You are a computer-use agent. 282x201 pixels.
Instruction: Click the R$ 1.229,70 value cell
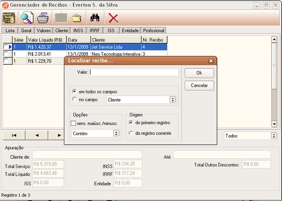pos(46,61)
